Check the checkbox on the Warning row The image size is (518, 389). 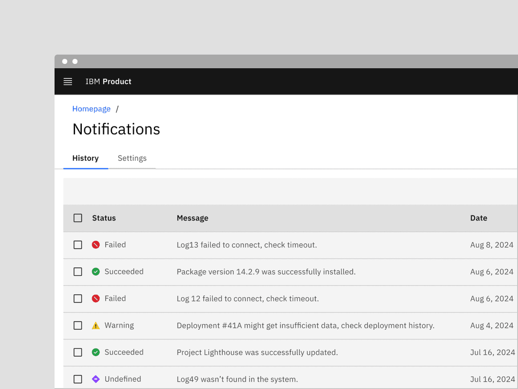point(77,325)
